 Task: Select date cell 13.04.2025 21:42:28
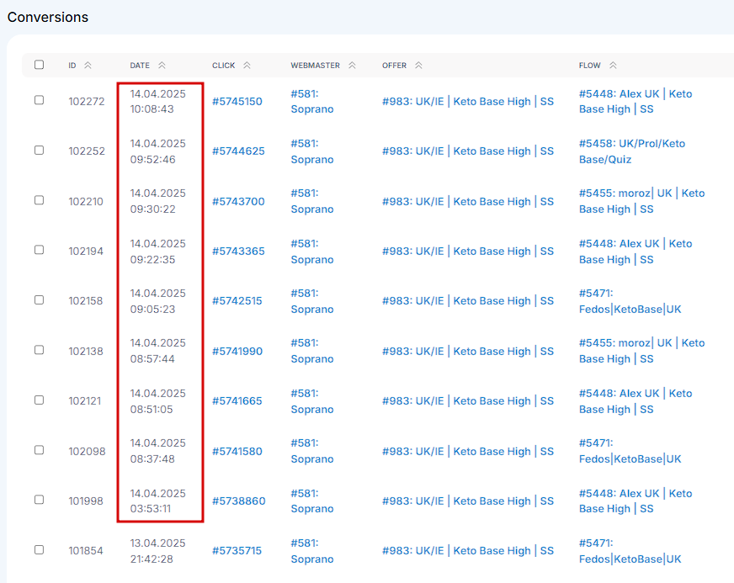[x=157, y=551]
